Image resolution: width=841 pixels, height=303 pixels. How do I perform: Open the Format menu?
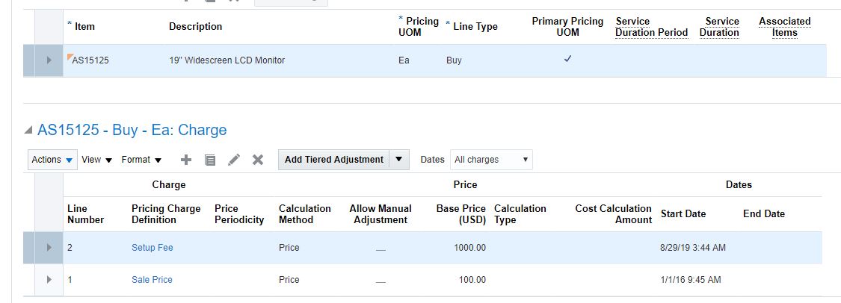141,160
